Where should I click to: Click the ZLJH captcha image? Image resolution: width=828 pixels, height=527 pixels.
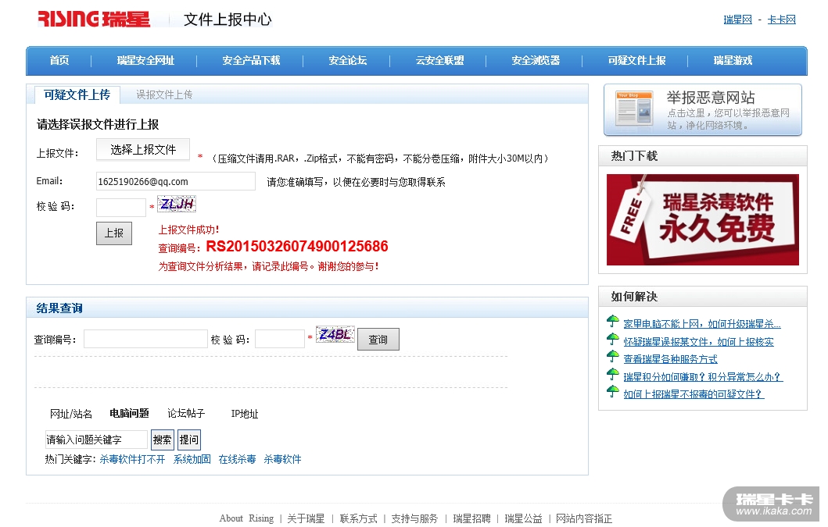click(x=177, y=204)
